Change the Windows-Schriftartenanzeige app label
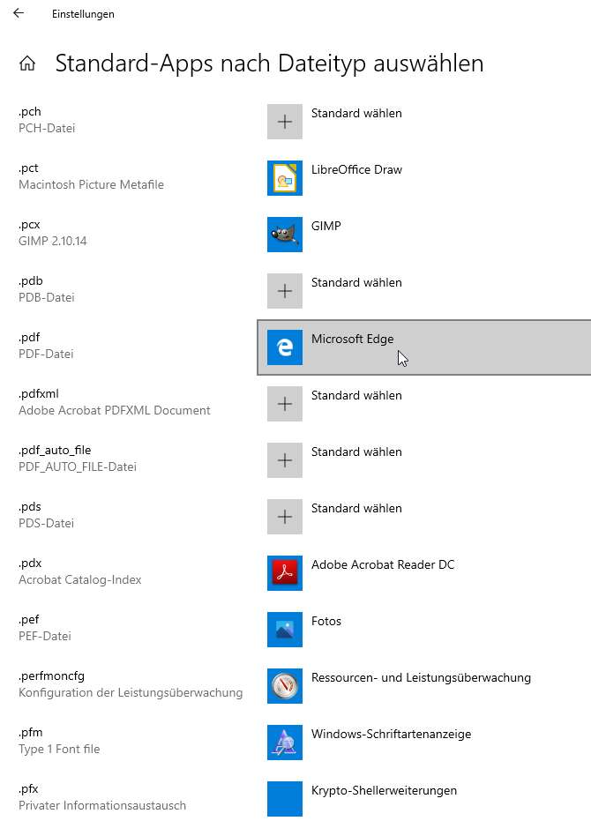591x836 pixels. [391, 735]
